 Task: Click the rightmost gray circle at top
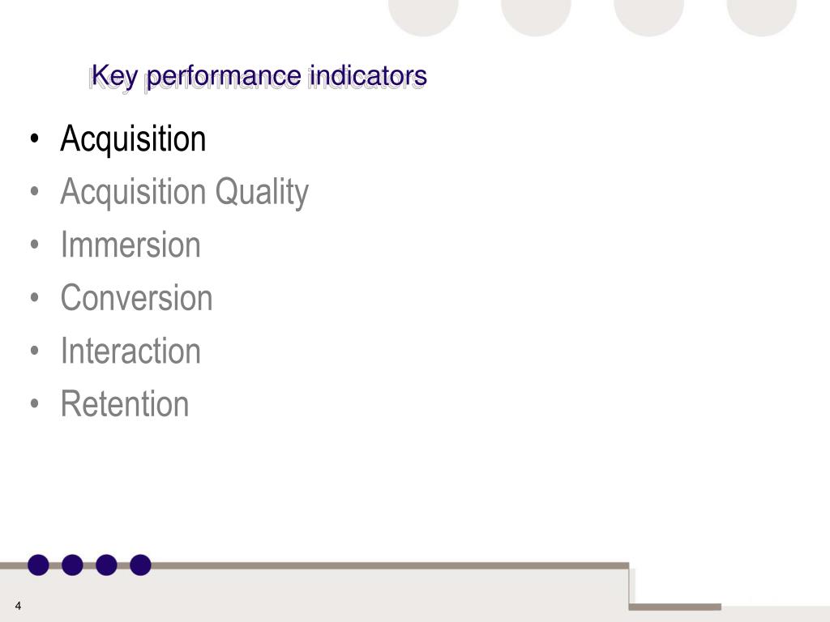pos(762,18)
